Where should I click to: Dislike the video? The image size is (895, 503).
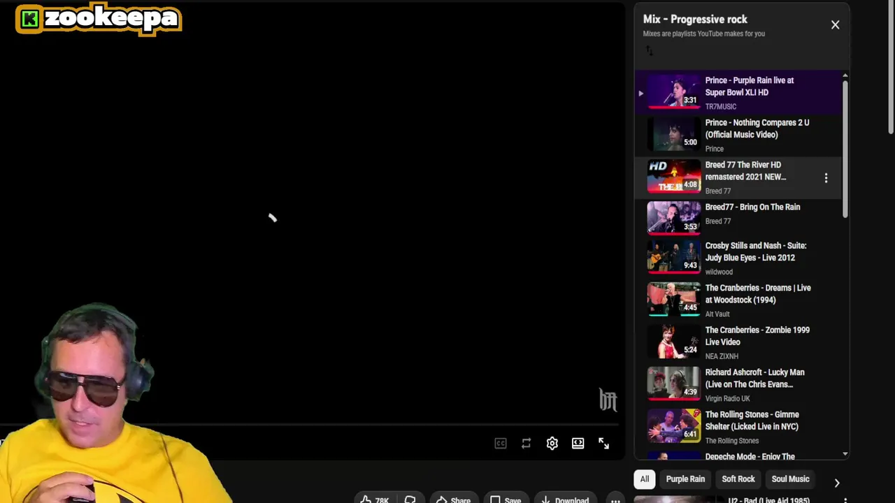(x=410, y=499)
